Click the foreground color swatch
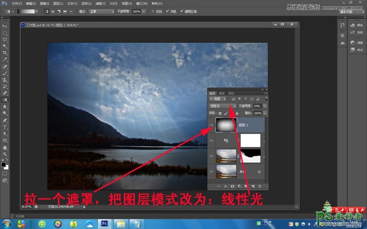367x229 pixels. [4, 164]
